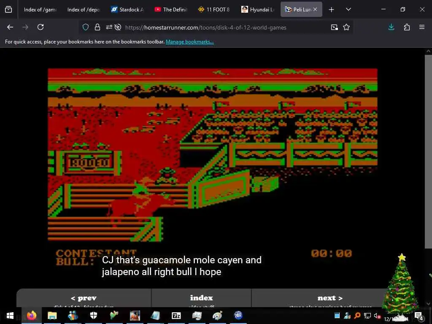Open the messenger people icon in taskbar

73,316
